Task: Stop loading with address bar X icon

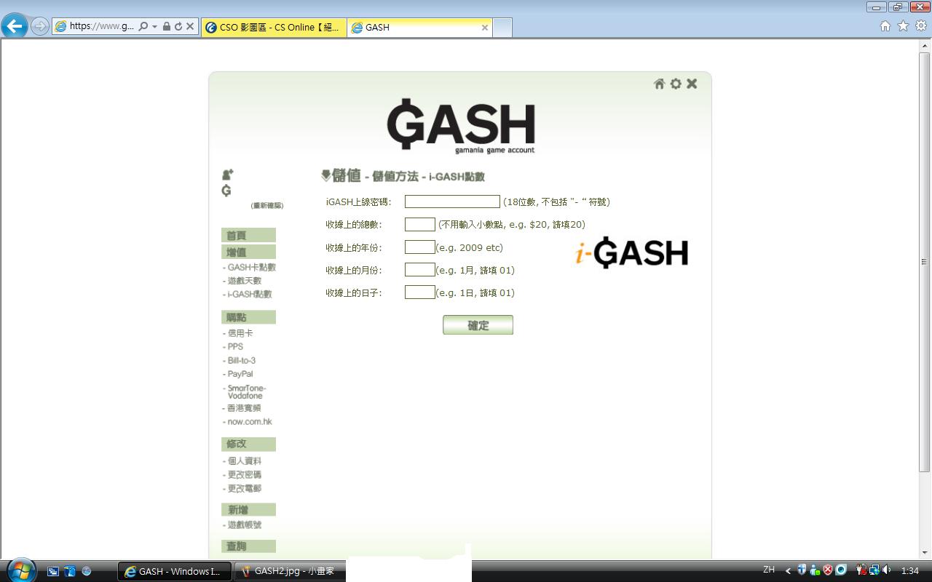Action: [190, 26]
